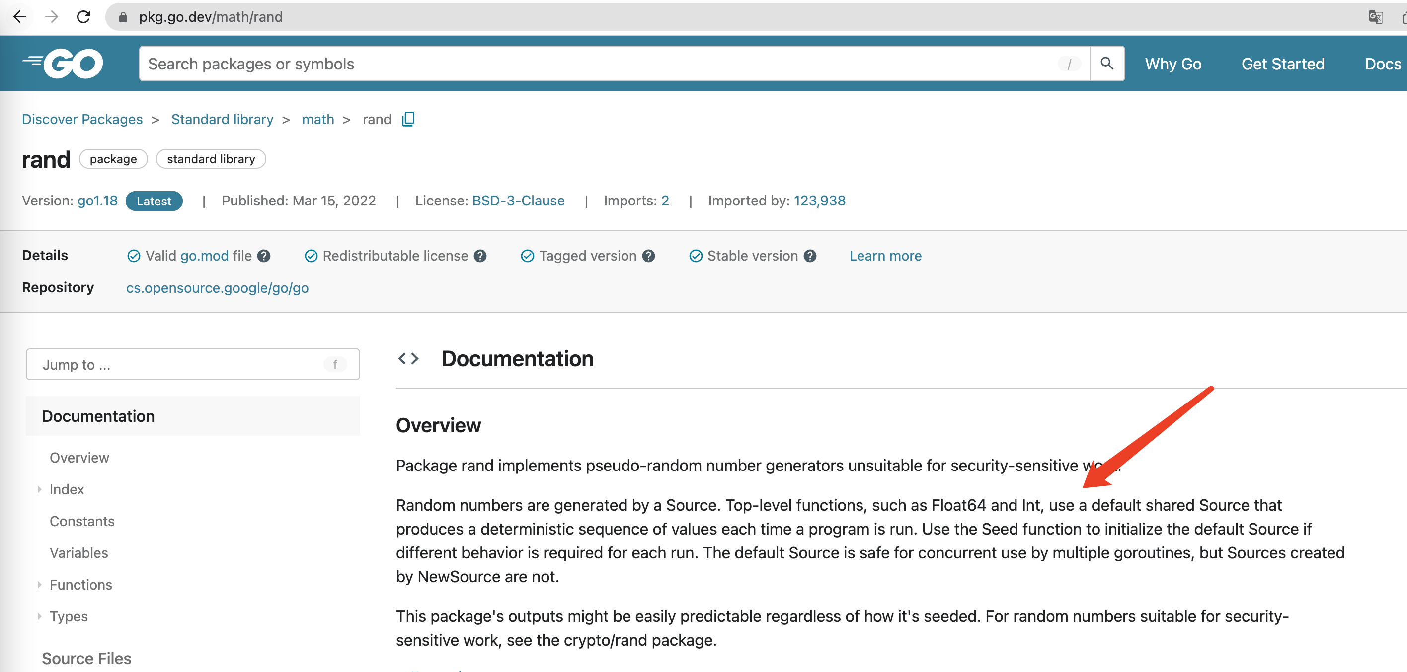Viewport: 1407px width, 672px height.
Task: Click the translate icon in address bar
Action: (x=1375, y=17)
